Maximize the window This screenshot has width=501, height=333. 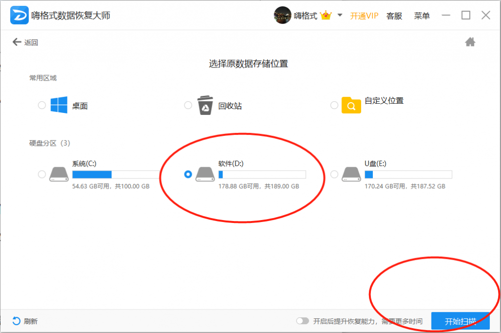[x=466, y=15]
